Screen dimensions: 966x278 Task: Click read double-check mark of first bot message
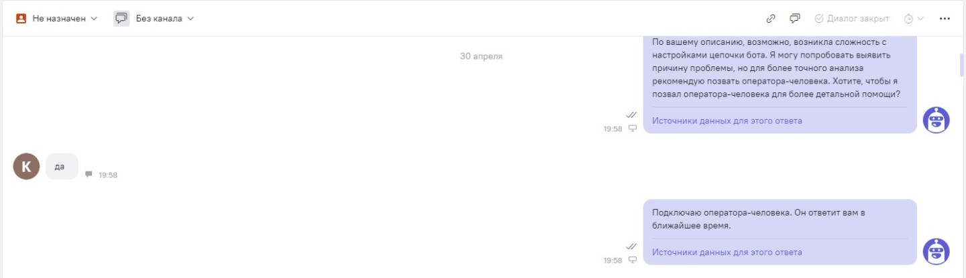[x=631, y=115]
